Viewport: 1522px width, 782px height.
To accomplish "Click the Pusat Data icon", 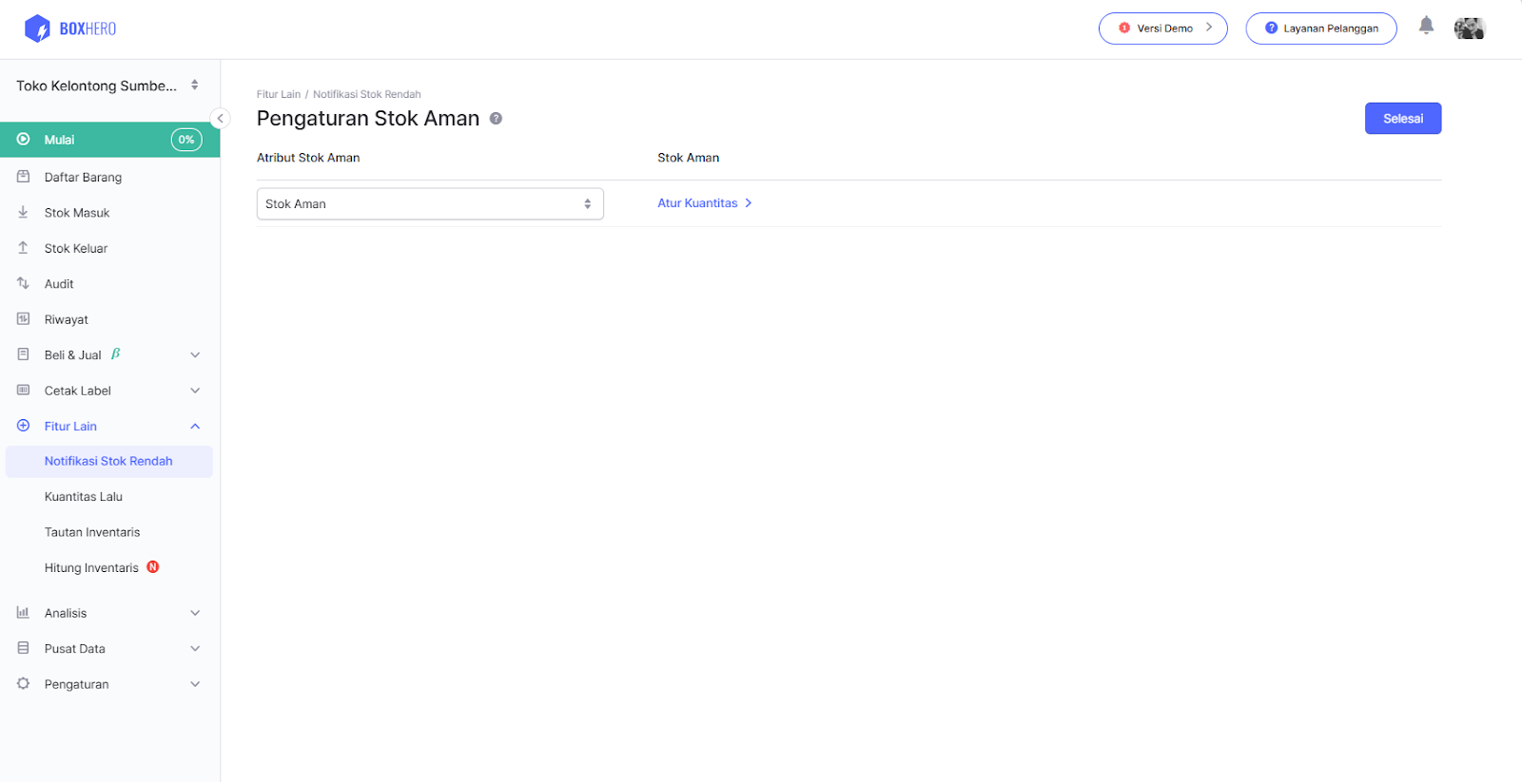I will [23, 648].
